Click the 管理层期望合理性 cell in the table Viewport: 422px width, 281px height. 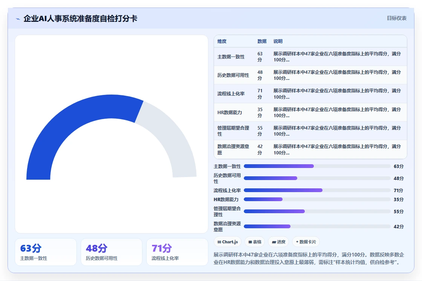(233, 131)
